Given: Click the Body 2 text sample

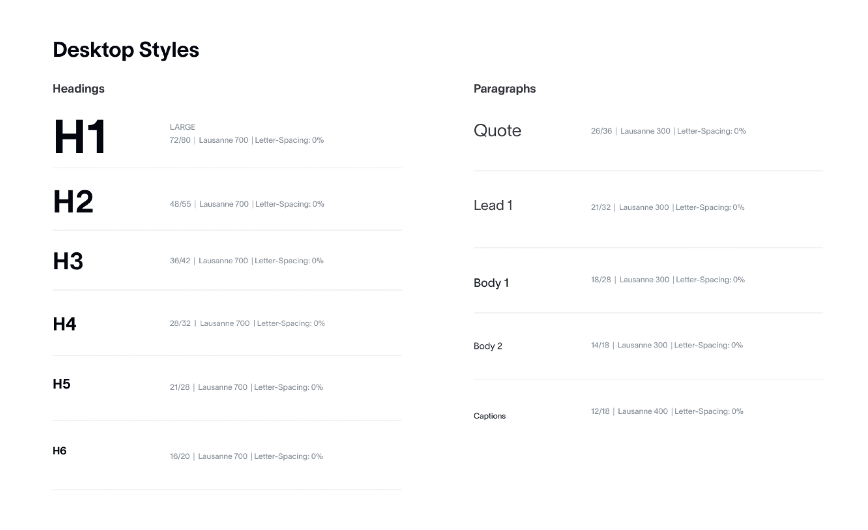Looking at the screenshot, I should [488, 346].
